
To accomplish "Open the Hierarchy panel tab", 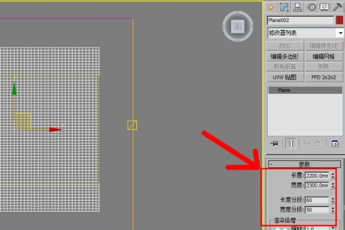I will [298, 7].
